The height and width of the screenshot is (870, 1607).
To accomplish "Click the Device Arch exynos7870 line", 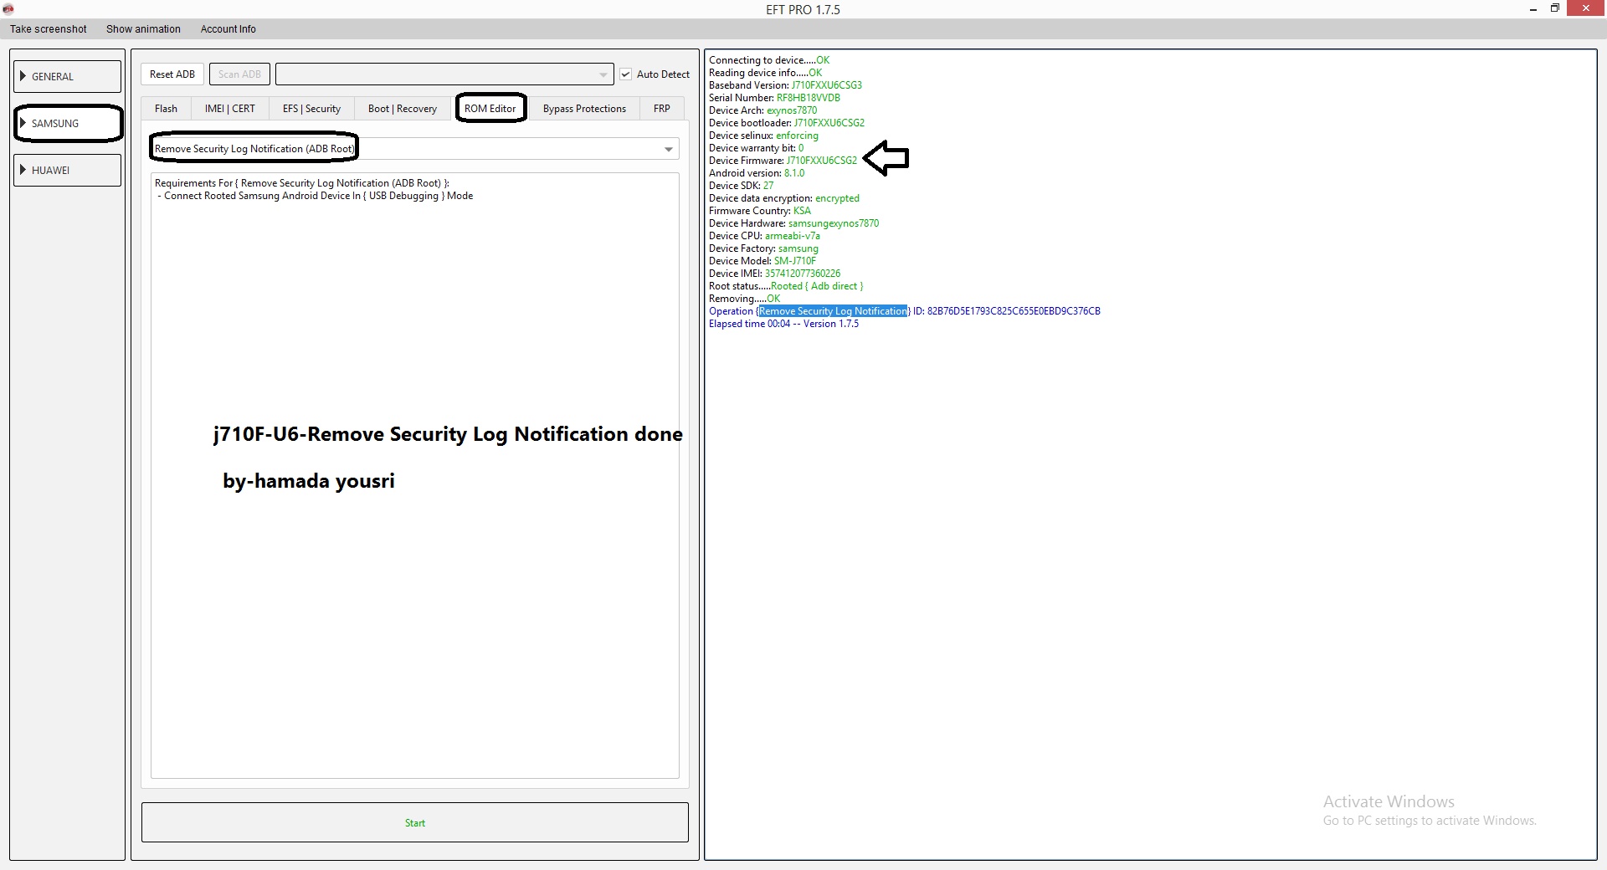I will pyautogui.click(x=762, y=110).
